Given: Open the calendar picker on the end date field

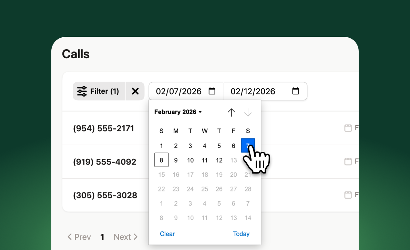Looking at the screenshot, I should 295,91.
